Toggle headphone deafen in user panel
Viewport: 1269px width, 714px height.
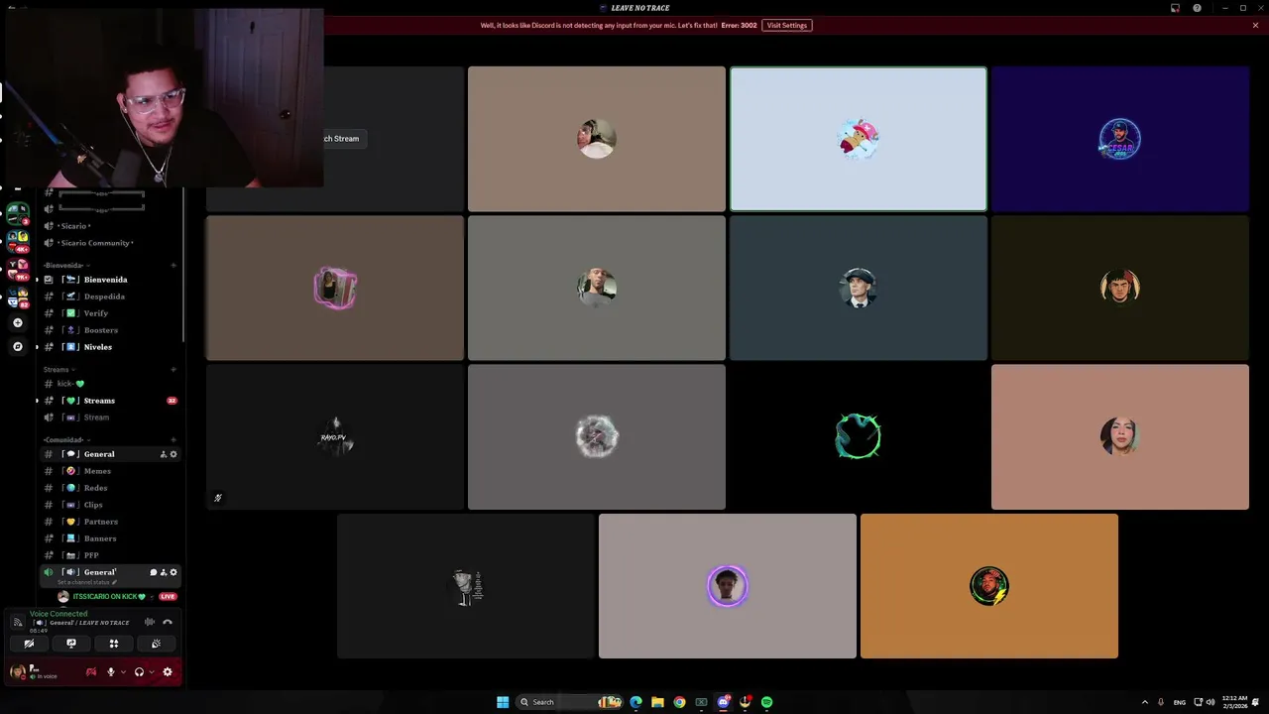[x=139, y=672]
